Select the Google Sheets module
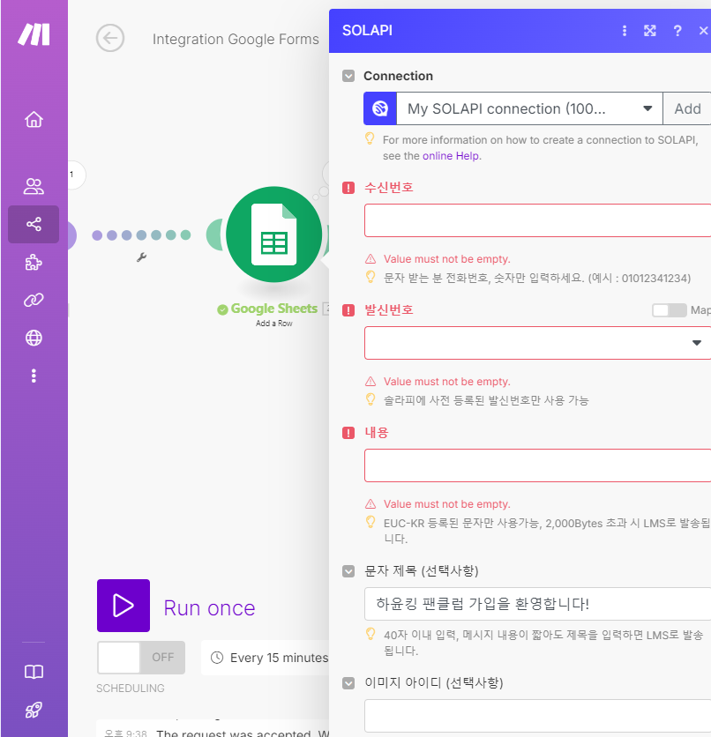This screenshot has width=711, height=737. click(x=274, y=234)
